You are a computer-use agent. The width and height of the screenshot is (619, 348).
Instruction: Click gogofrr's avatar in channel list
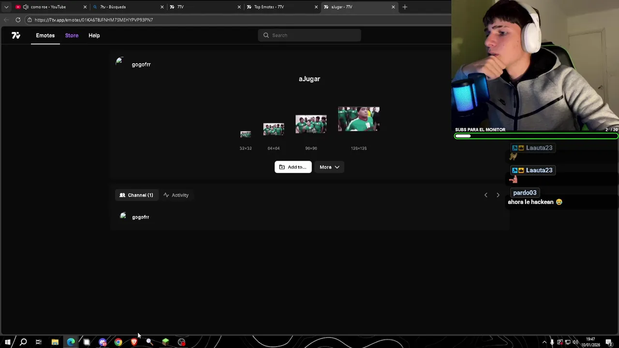pyautogui.click(x=123, y=216)
